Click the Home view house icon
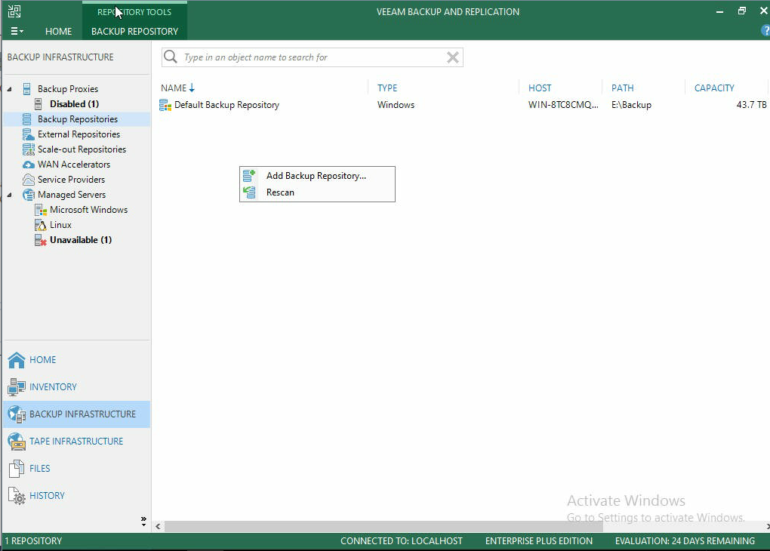This screenshot has height=551, width=770. point(16,360)
